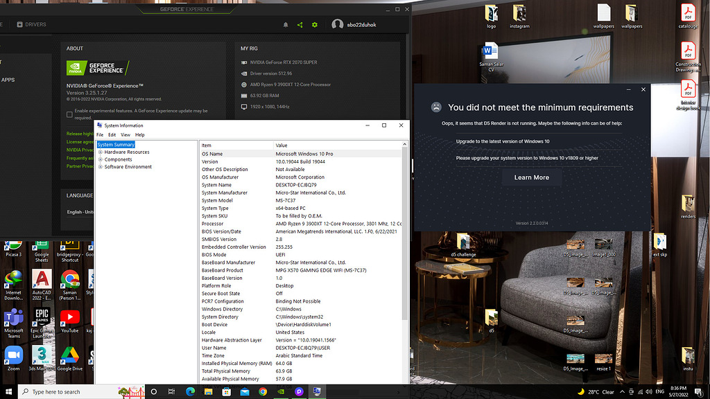This screenshot has height=399, width=710.
Task: Select the Secure Boot State row
Action: click(x=301, y=294)
